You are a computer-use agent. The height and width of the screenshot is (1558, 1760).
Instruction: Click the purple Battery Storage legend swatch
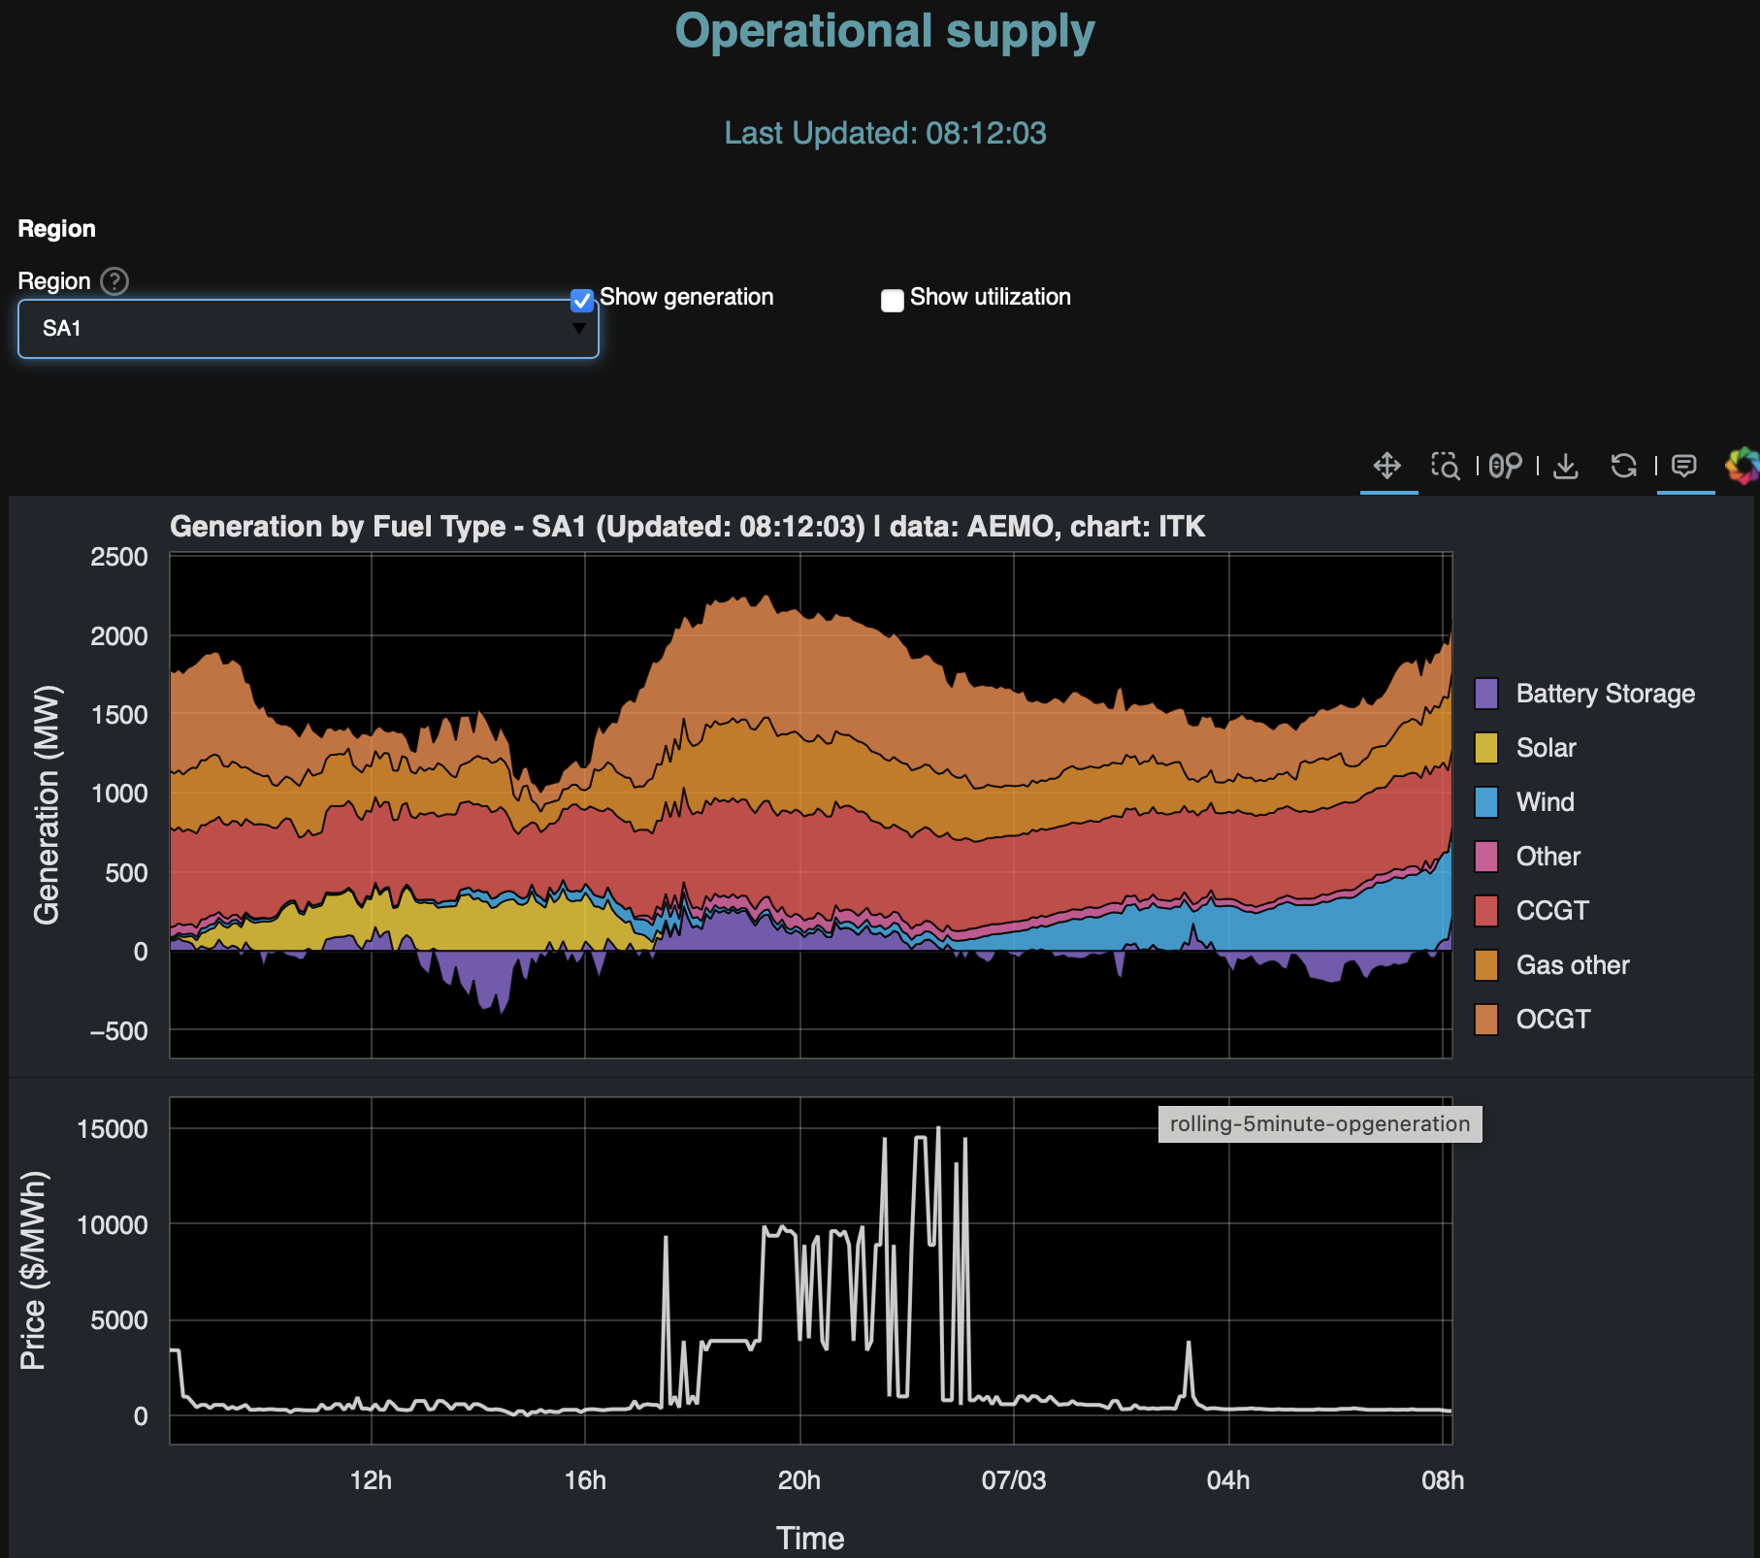coord(1485,694)
